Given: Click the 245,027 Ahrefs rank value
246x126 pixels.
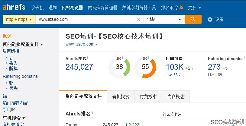Looking at the screenshot, I should [x=79, y=67].
